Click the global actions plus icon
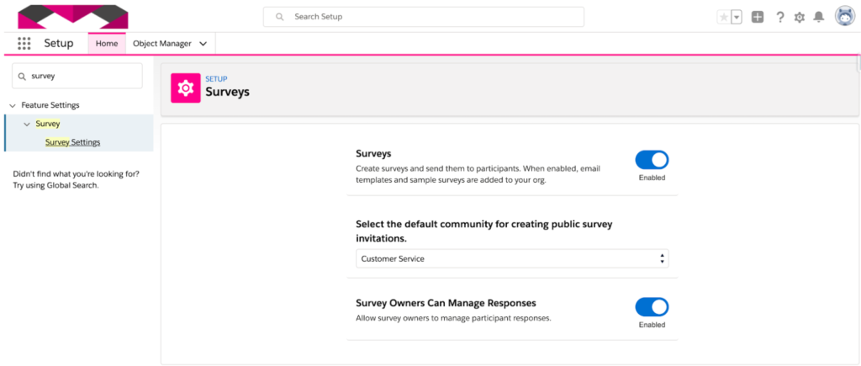The width and height of the screenshot is (861, 366). click(758, 17)
